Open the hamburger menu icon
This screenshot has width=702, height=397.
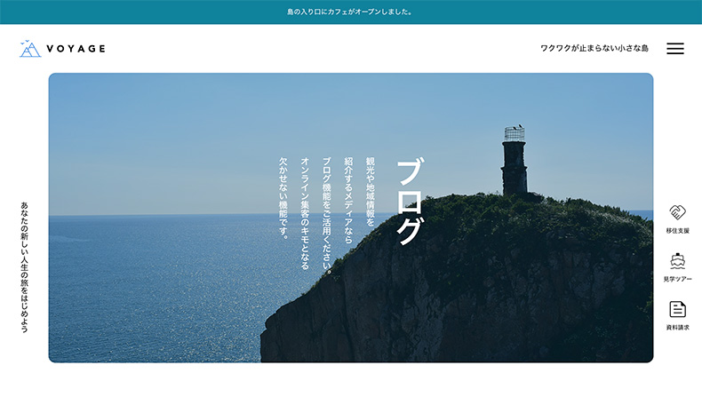click(x=675, y=48)
